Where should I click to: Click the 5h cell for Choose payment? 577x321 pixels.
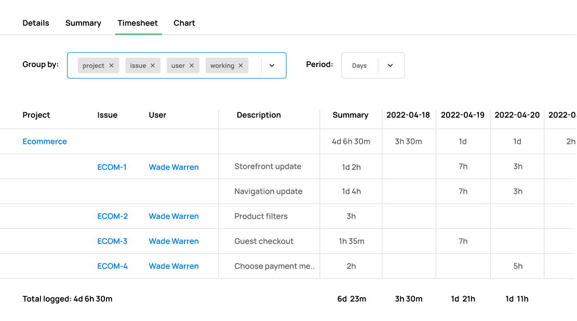tap(517, 266)
